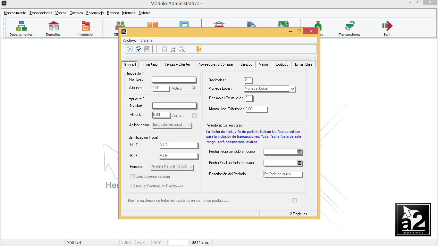Open Depositos from the main toolbar
438x246 pixels.
click(53, 29)
